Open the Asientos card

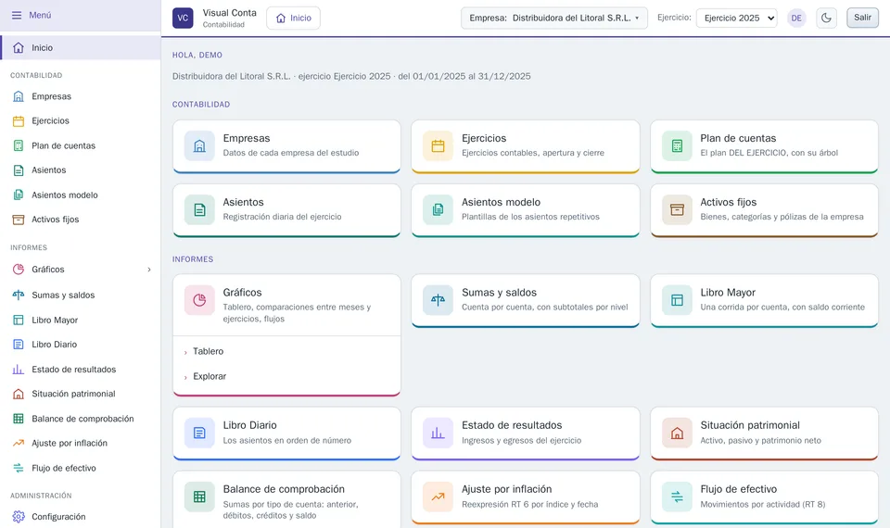click(x=286, y=210)
